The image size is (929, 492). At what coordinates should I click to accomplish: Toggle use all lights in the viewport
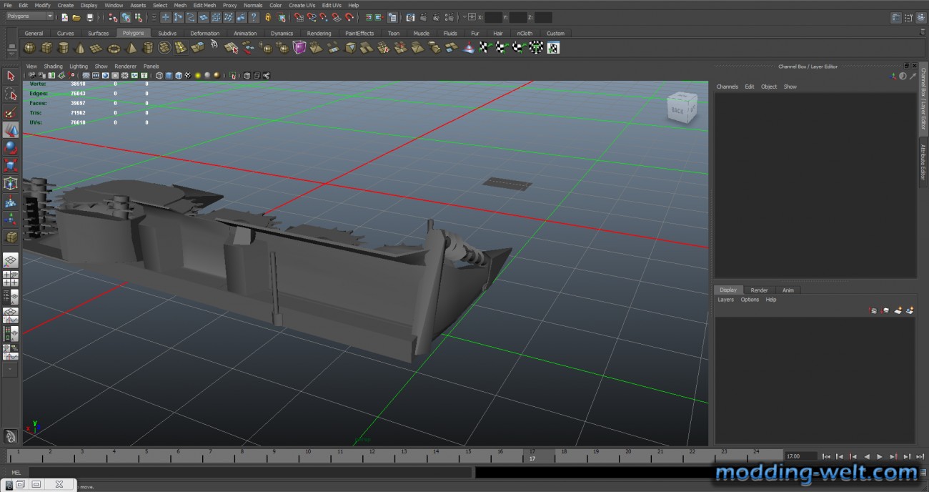(198, 76)
